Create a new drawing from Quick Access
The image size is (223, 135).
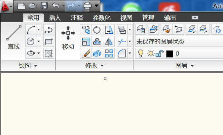(x=21, y=6)
